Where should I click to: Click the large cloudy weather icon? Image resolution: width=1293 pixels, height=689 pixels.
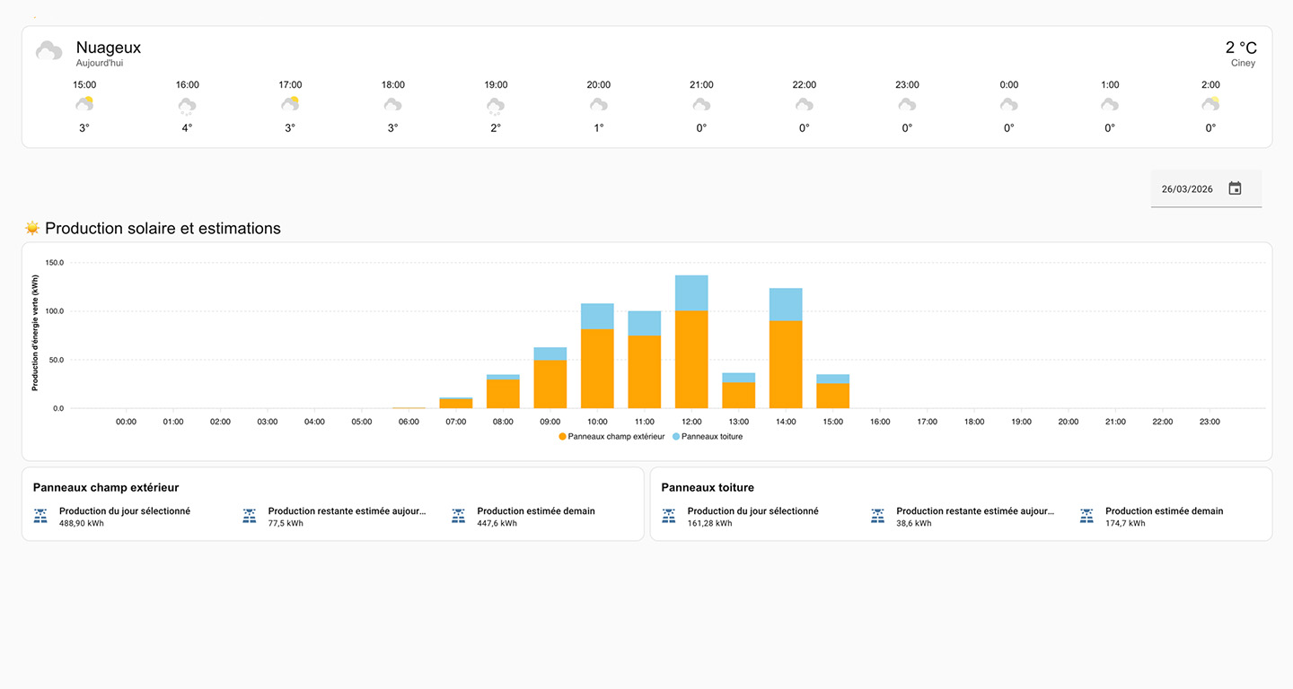pos(49,51)
